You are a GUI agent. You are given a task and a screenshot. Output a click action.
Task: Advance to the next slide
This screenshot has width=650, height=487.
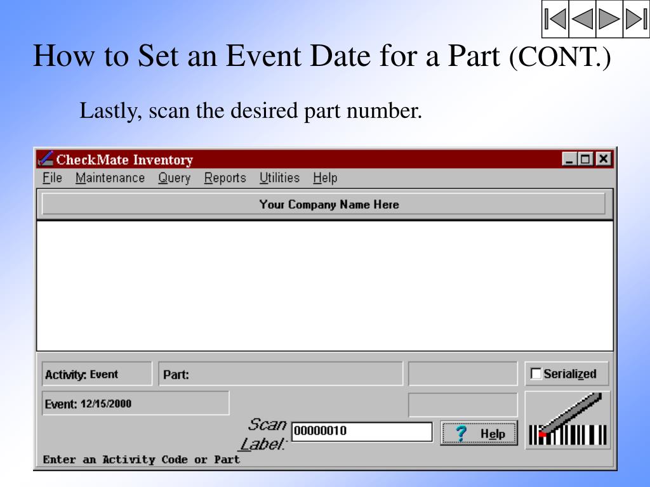pyautogui.click(x=609, y=19)
